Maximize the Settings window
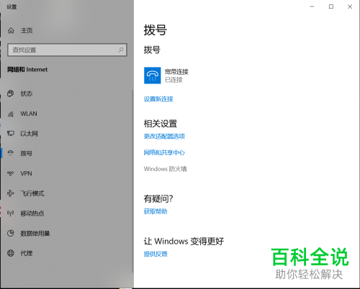Image resolution: width=360 pixels, height=289 pixels. point(331,6)
